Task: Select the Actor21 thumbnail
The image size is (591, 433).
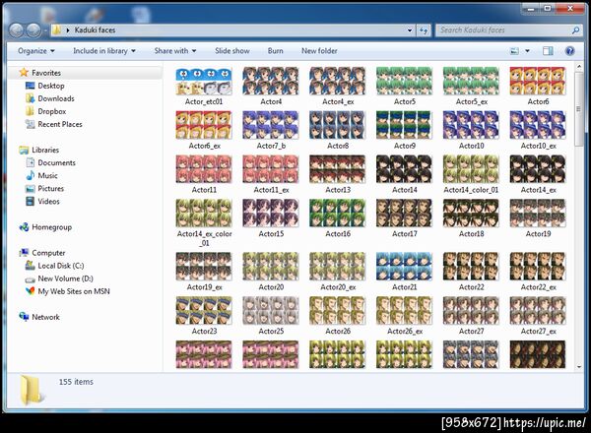Action: pos(404,267)
